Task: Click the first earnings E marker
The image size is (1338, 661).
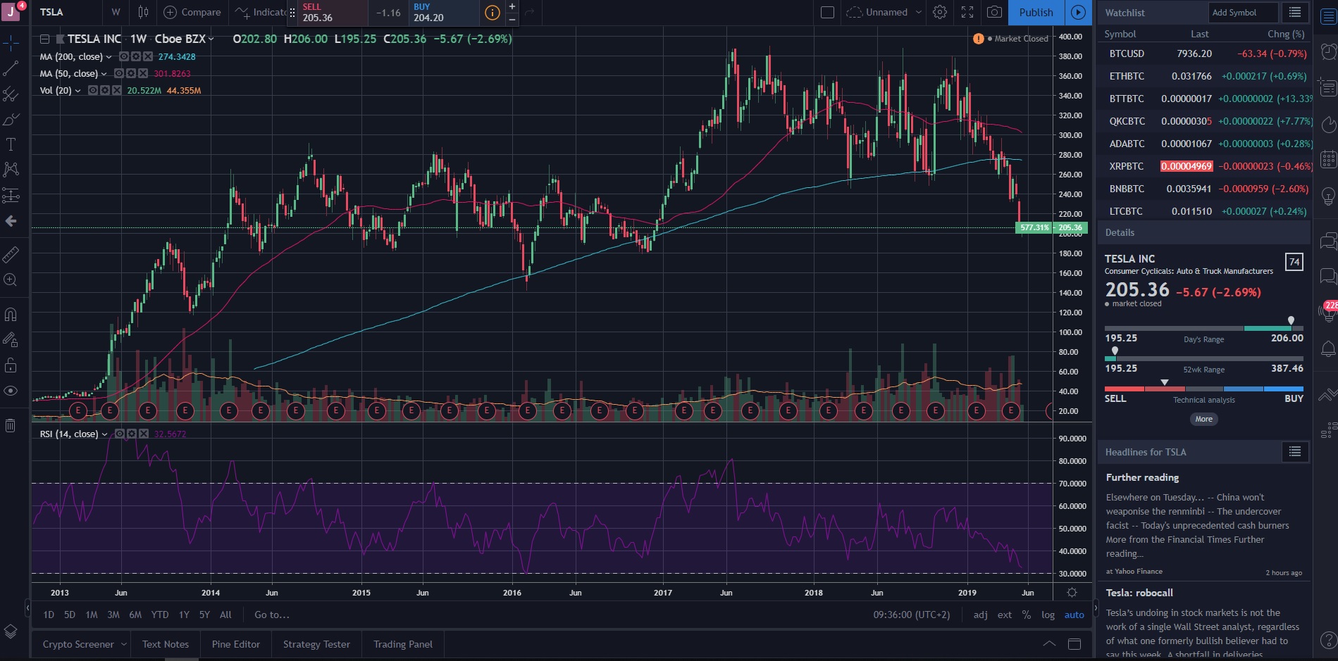Action: 78,410
